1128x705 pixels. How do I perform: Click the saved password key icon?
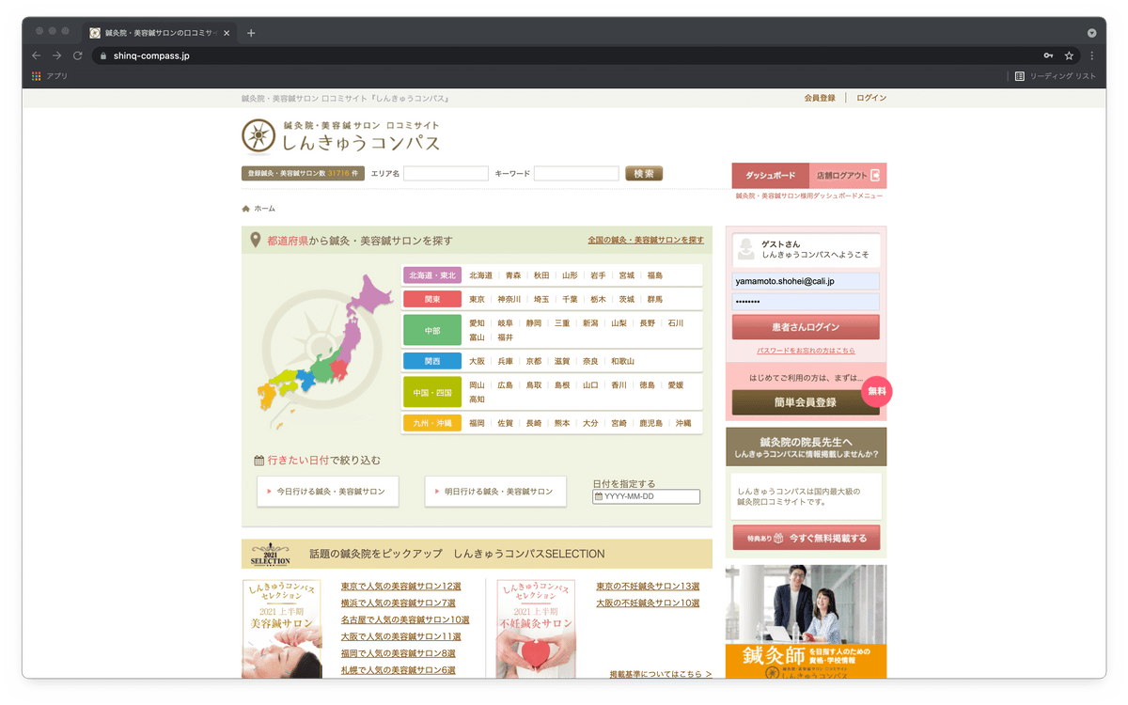pyautogui.click(x=1048, y=55)
